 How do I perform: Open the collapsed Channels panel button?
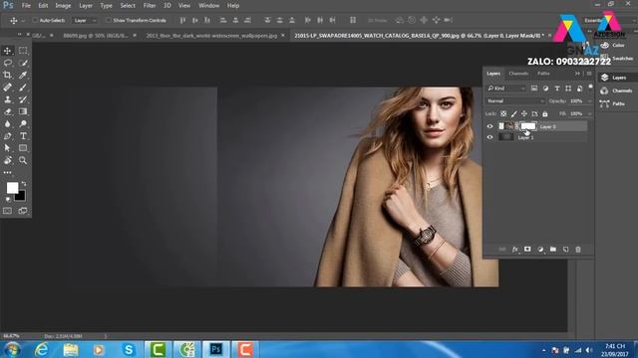point(616,90)
